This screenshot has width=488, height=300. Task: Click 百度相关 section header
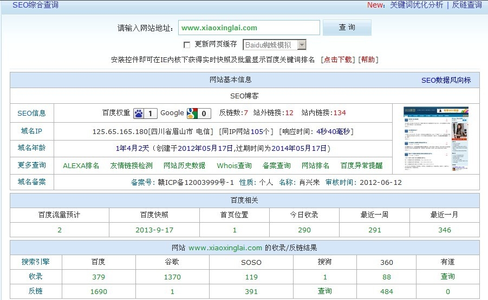tap(244, 201)
